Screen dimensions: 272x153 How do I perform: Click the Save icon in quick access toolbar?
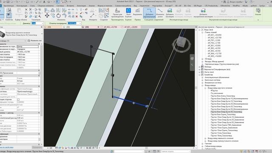(8, 2)
